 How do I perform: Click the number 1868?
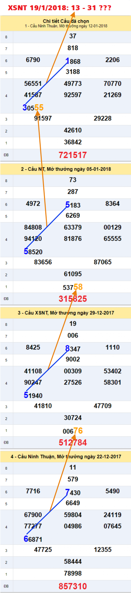[73, 61]
